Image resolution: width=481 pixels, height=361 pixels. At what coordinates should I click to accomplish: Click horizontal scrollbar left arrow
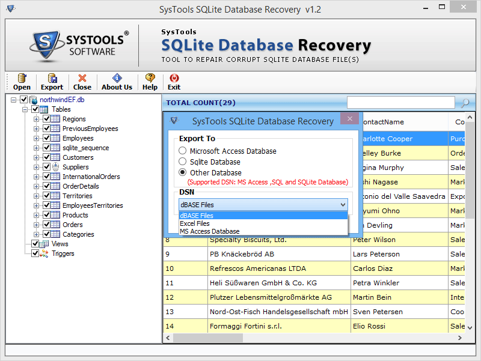pos(168,338)
